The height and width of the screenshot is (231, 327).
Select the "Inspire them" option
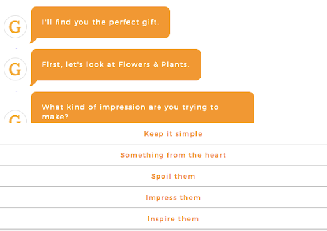point(163,219)
